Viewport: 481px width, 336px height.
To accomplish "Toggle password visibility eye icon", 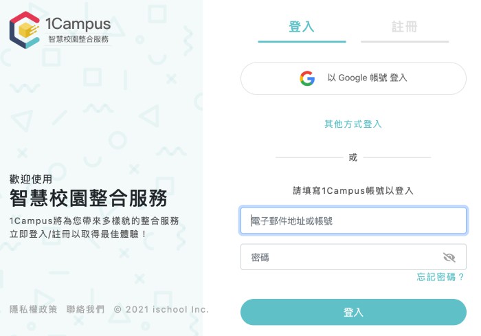I will pyautogui.click(x=449, y=258).
